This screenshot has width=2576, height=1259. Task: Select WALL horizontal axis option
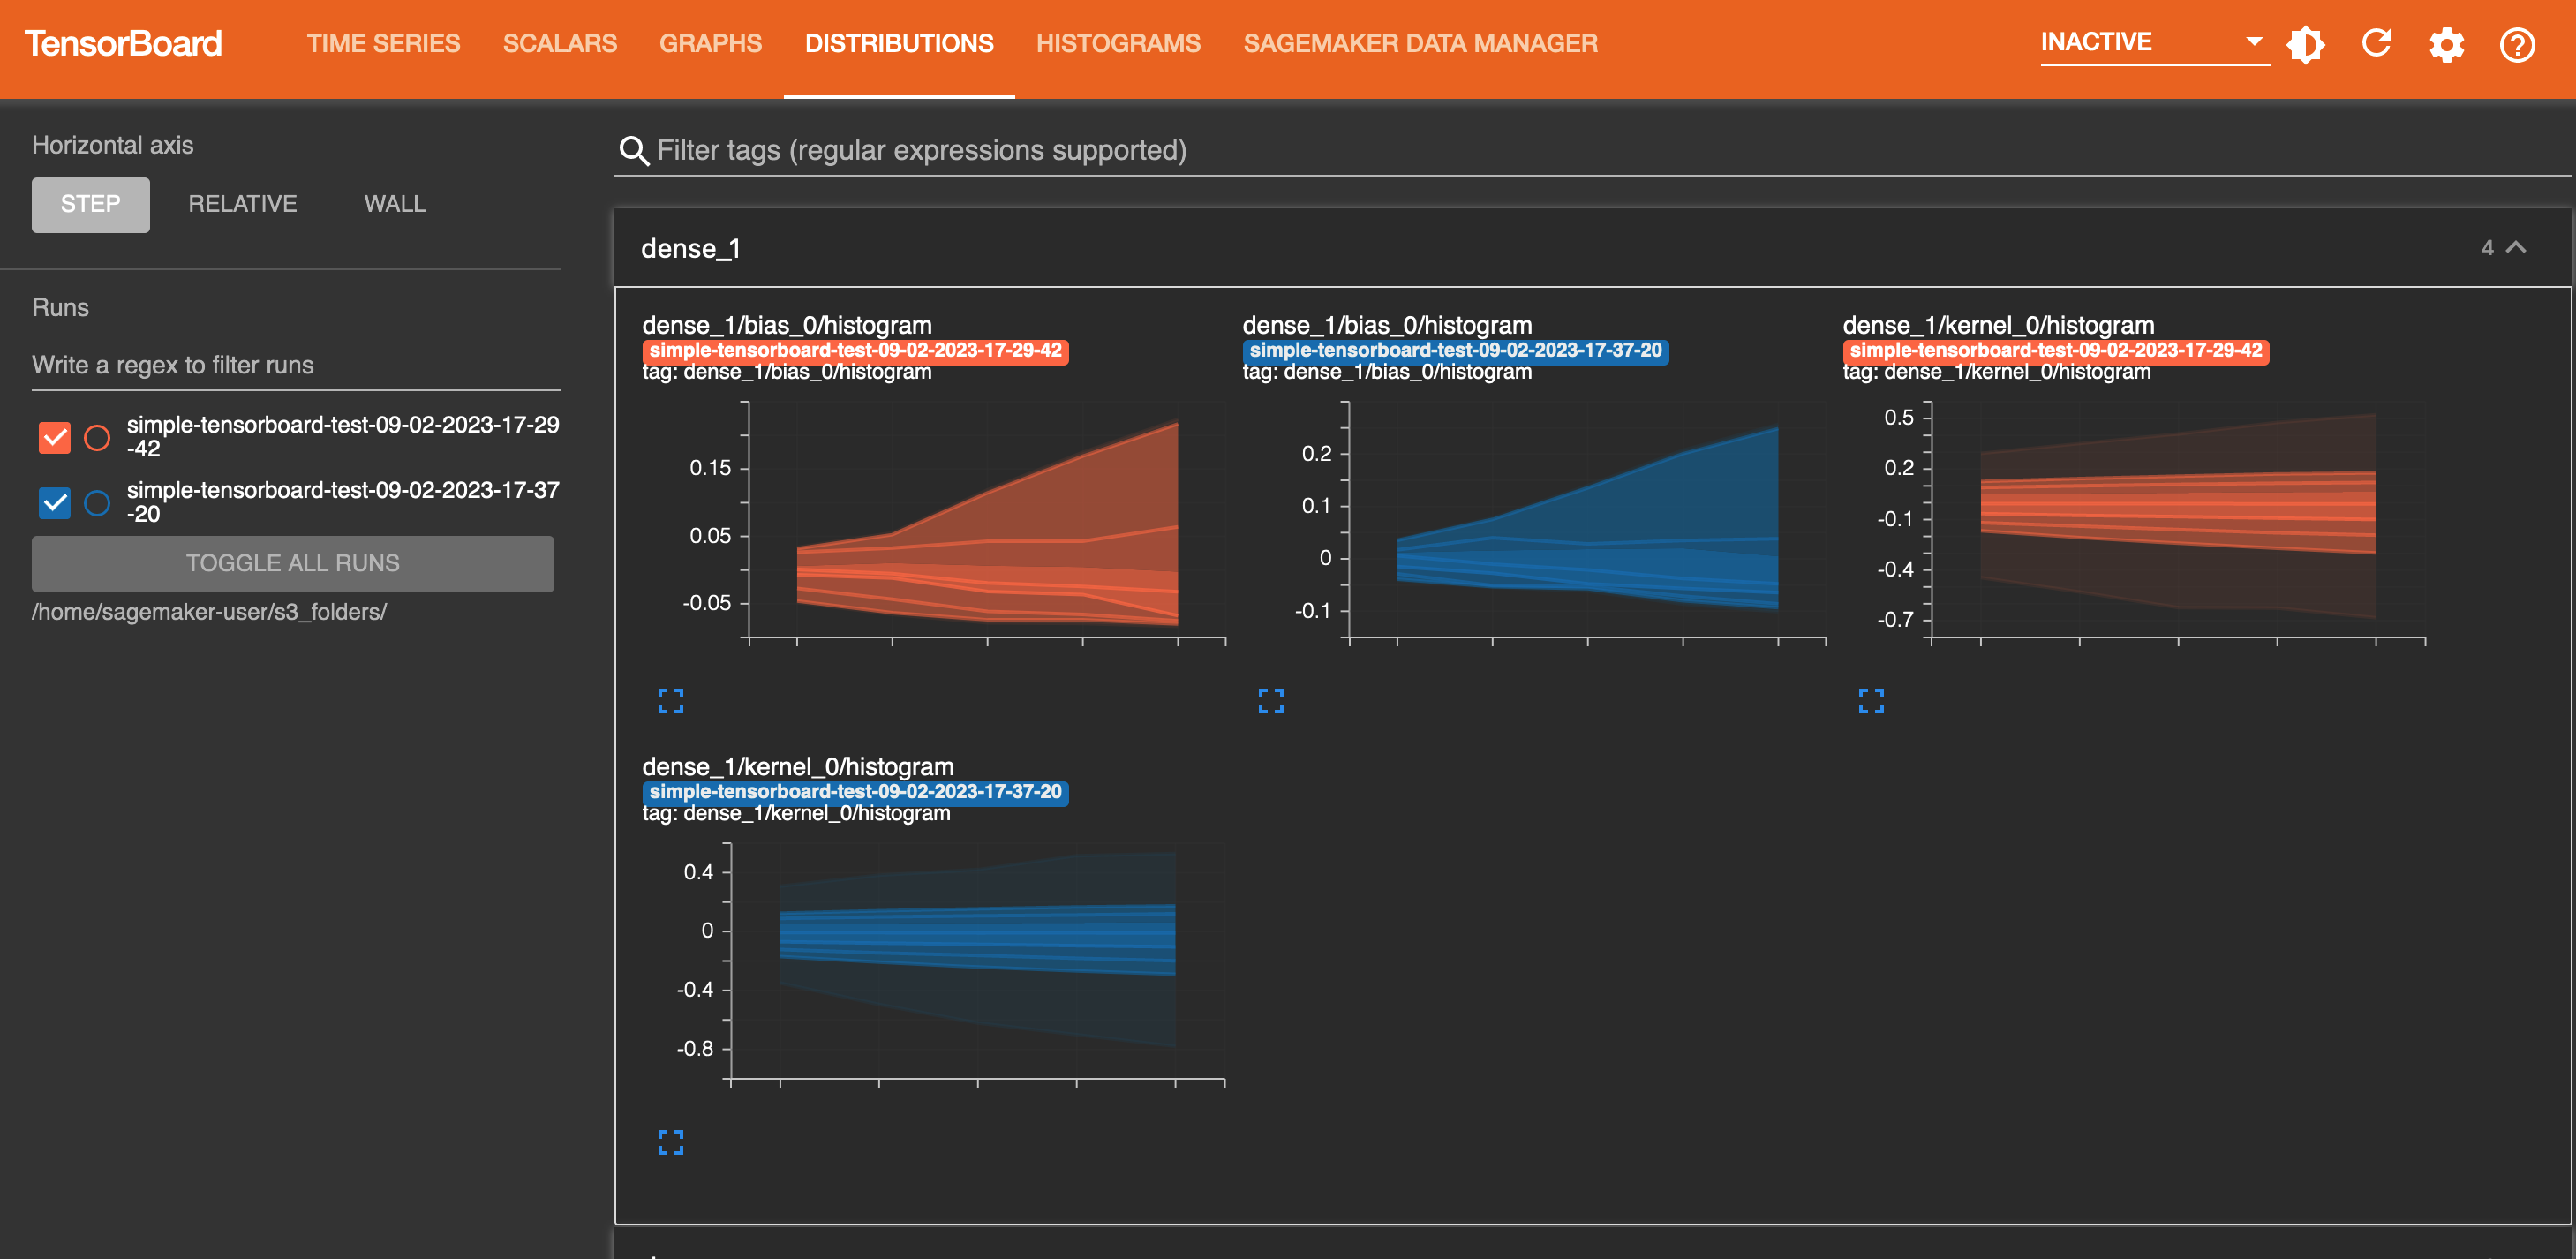[395, 206]
